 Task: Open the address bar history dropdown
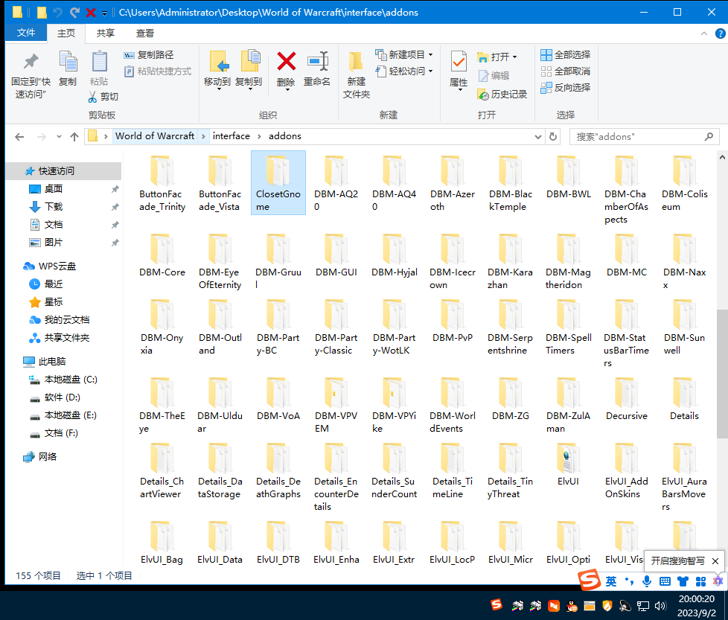coord(539,136)
